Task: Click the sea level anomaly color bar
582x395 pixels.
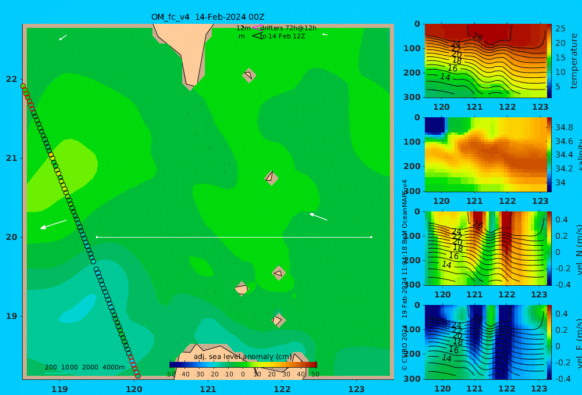Action: tap(243, 365)
